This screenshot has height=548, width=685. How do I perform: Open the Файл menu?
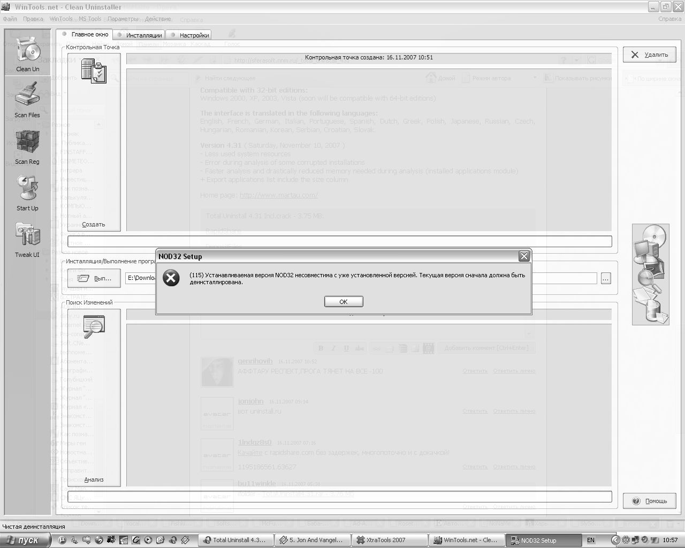coord(10,19)
